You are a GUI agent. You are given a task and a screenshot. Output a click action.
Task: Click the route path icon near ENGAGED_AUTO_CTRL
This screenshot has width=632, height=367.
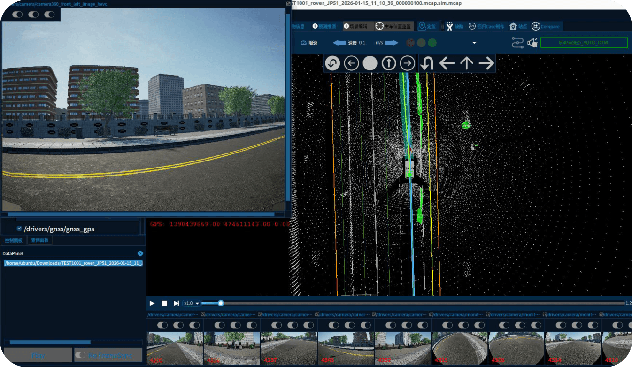click(517, 43)
